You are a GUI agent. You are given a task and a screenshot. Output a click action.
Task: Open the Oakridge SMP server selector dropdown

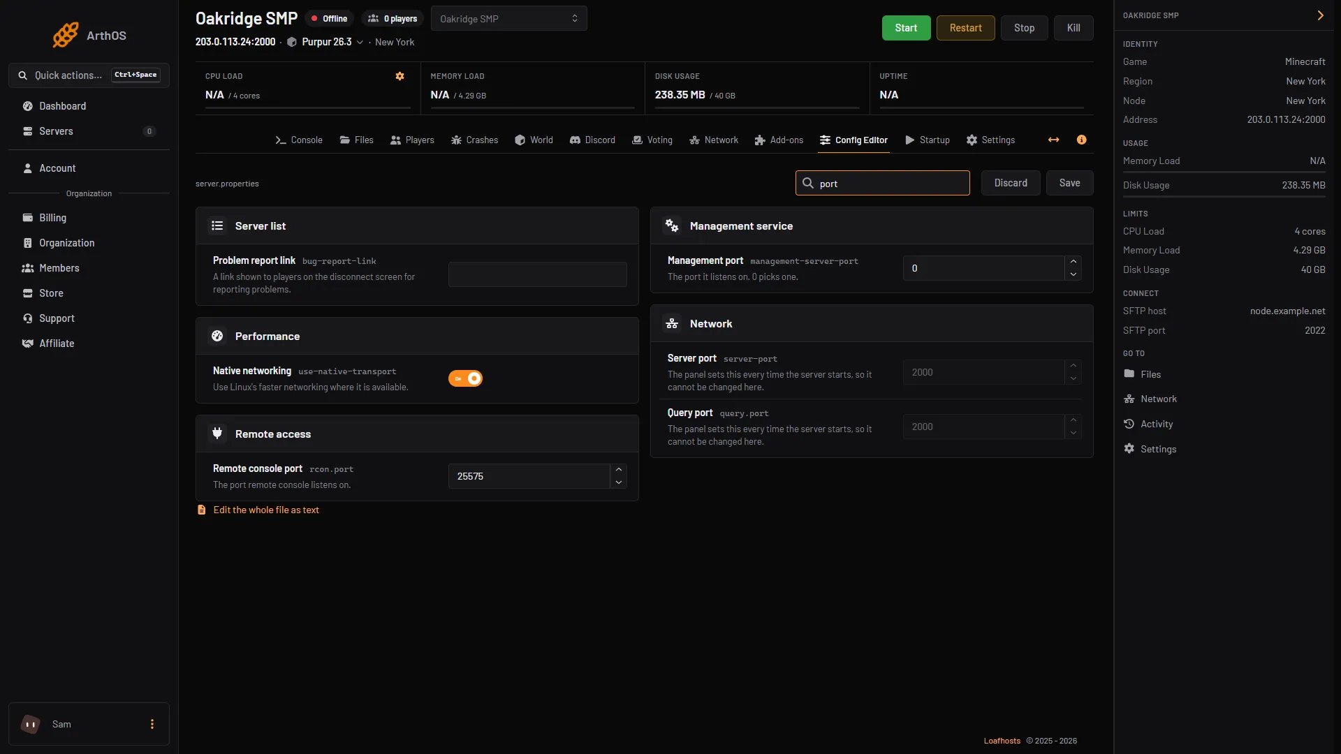(509, 19)
